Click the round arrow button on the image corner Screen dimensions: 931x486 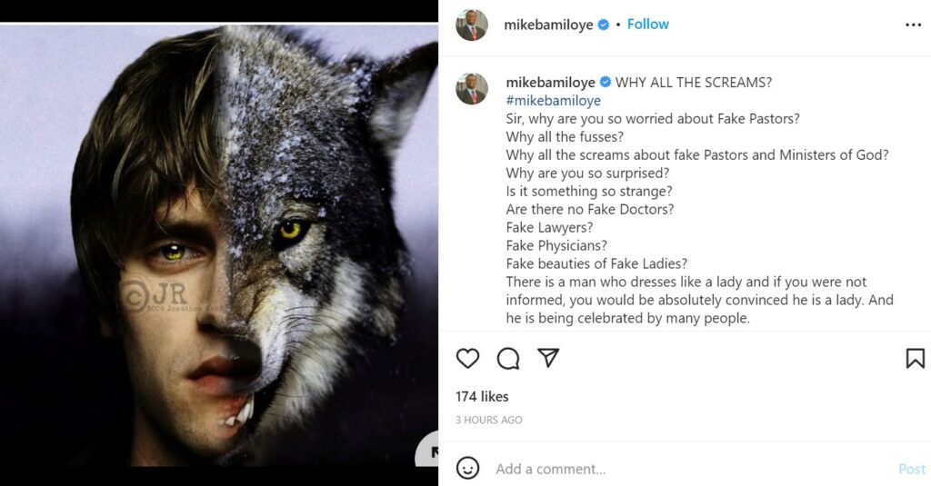pyautogui.click(x=429, y=451)
